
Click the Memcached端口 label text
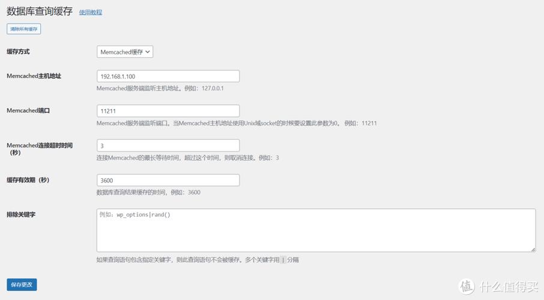point(28,111)
